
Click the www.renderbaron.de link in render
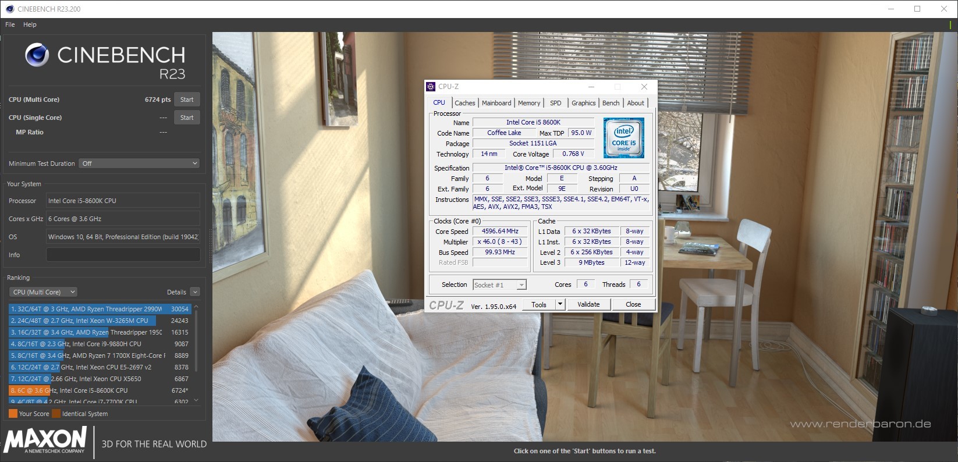pos(860,424)
